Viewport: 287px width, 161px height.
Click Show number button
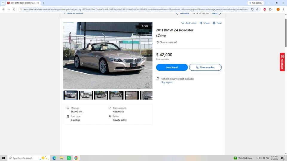click(x=205, y=67)
